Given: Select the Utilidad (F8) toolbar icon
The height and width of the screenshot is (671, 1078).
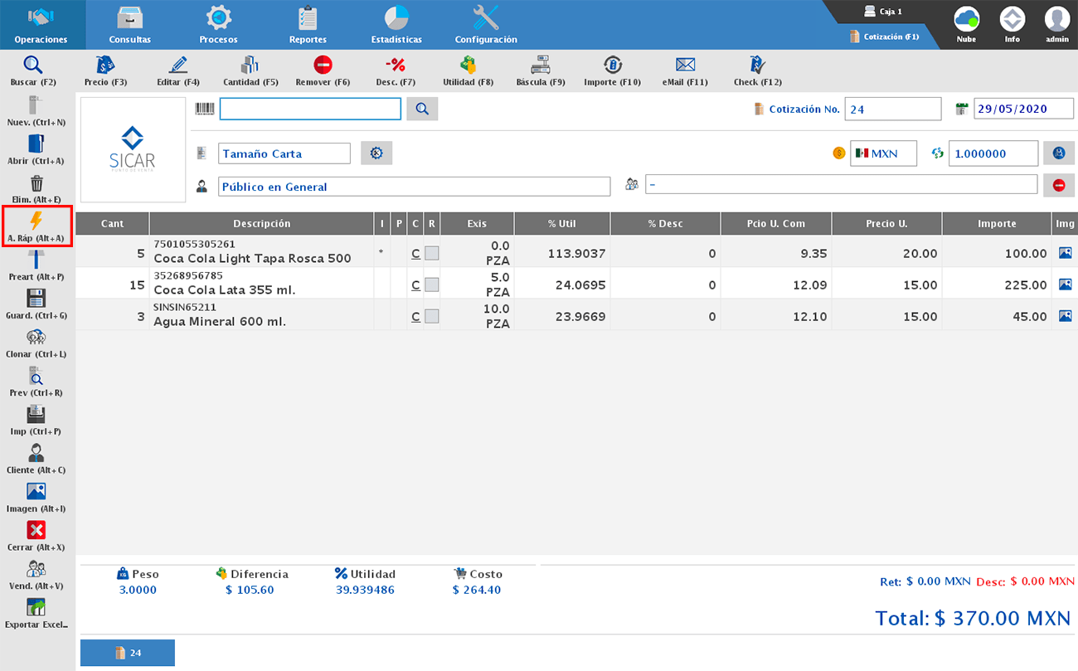Looking at the screenshot, I should [468, 66].
